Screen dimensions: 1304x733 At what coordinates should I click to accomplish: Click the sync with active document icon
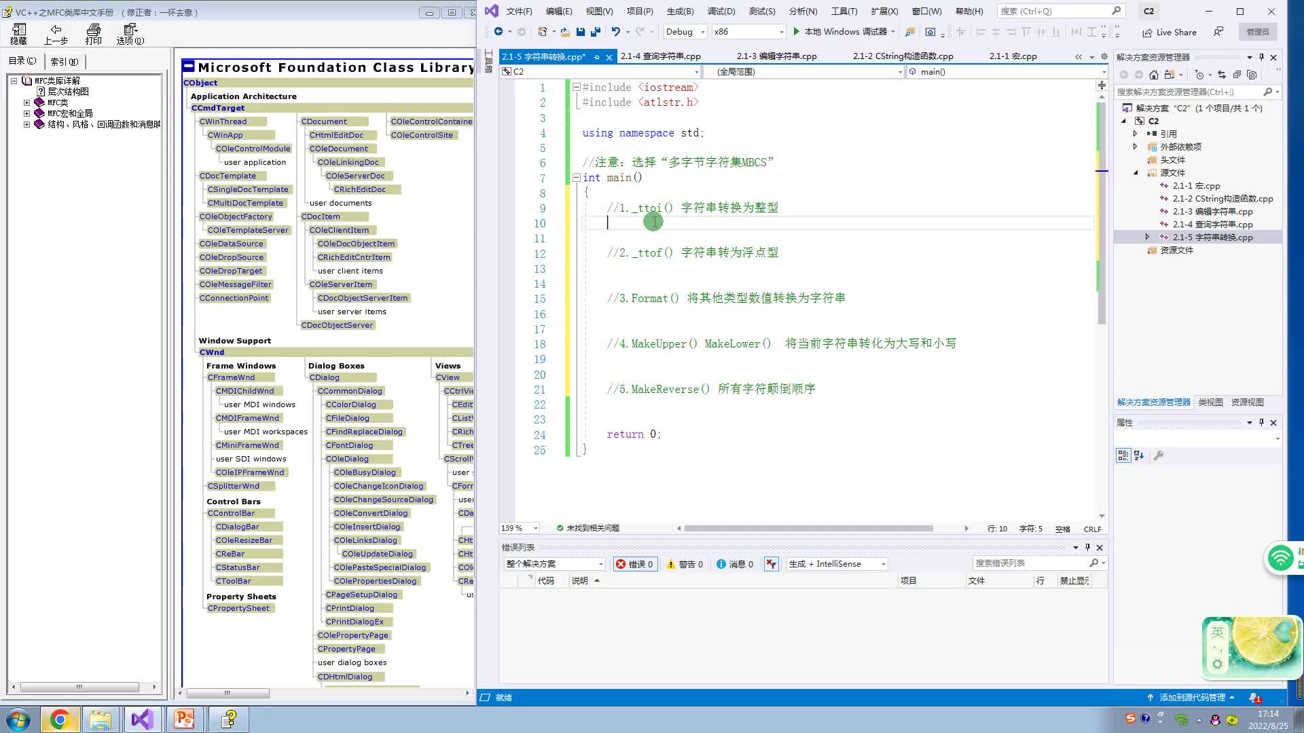(1222, 75)
